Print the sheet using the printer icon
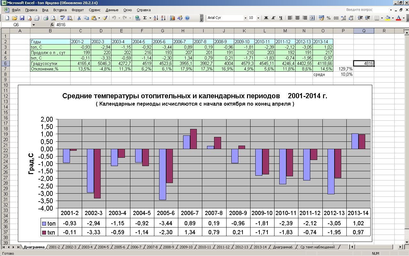Viewport: 409px width, 256px height. (x=46, y=18)
